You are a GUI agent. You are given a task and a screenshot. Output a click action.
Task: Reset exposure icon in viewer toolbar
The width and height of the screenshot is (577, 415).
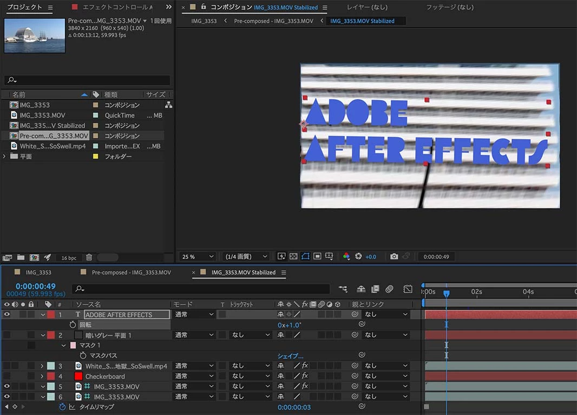pos(358,256)
